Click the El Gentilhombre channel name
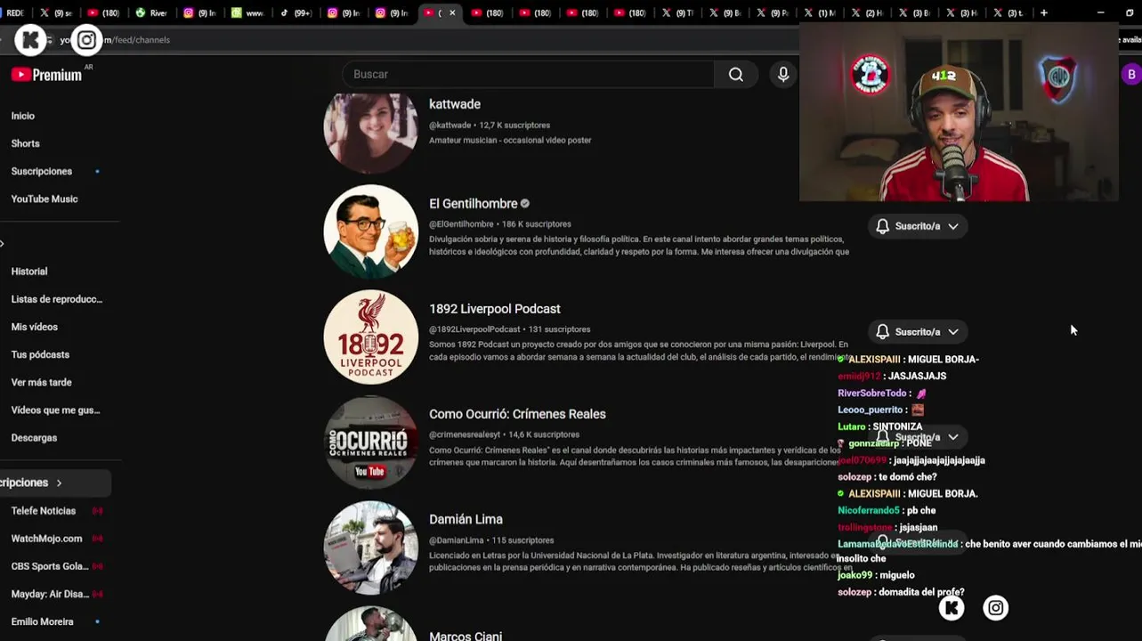This screenshot has height=641, width=1142. [x=474, y=204]
